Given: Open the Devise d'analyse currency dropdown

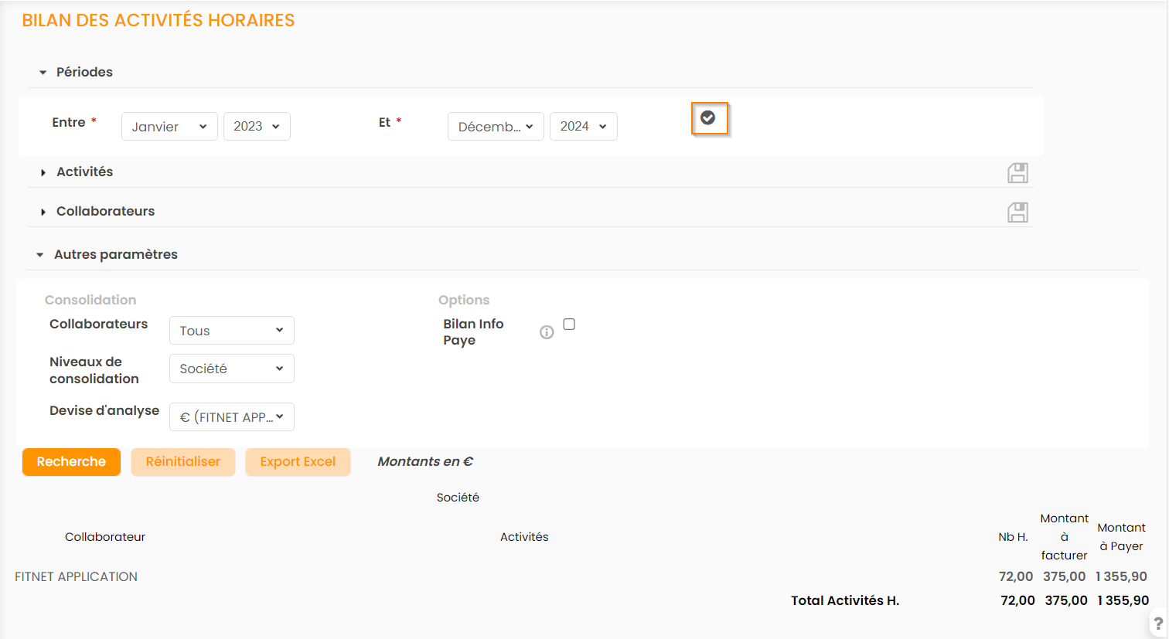Looking at the screenshot, I should click(x=231, y=417).
